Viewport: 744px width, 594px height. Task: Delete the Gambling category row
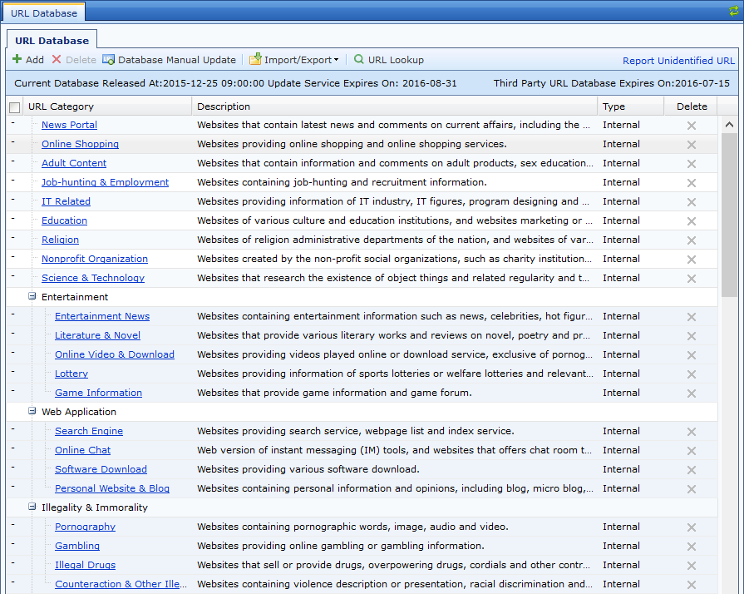click(692, 547)
